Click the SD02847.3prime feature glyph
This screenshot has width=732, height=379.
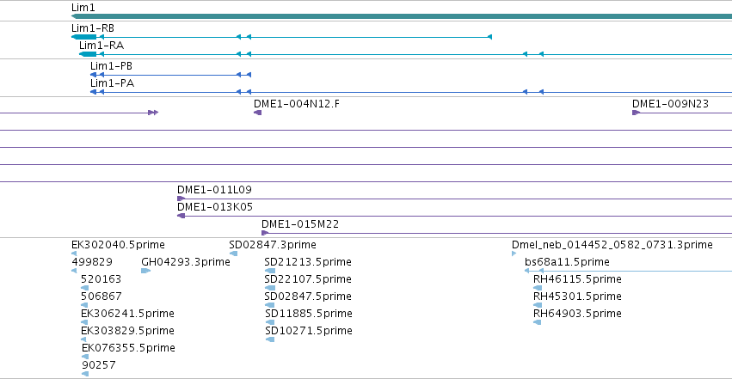pyautogui.click(x=233, y=254)
